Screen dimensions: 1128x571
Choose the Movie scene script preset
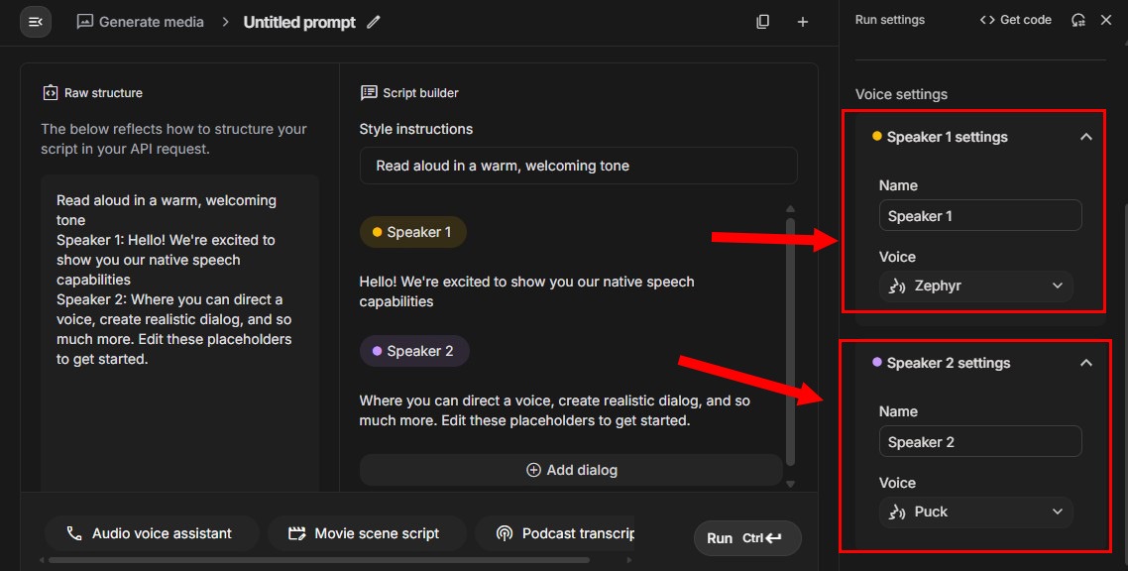point(364,533)
